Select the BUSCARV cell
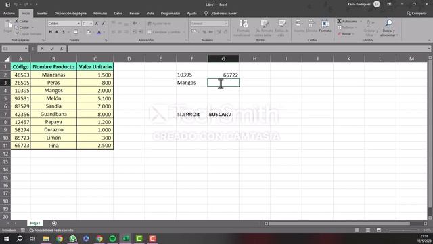This screenshot has height=244, width=433. [223, 114]
